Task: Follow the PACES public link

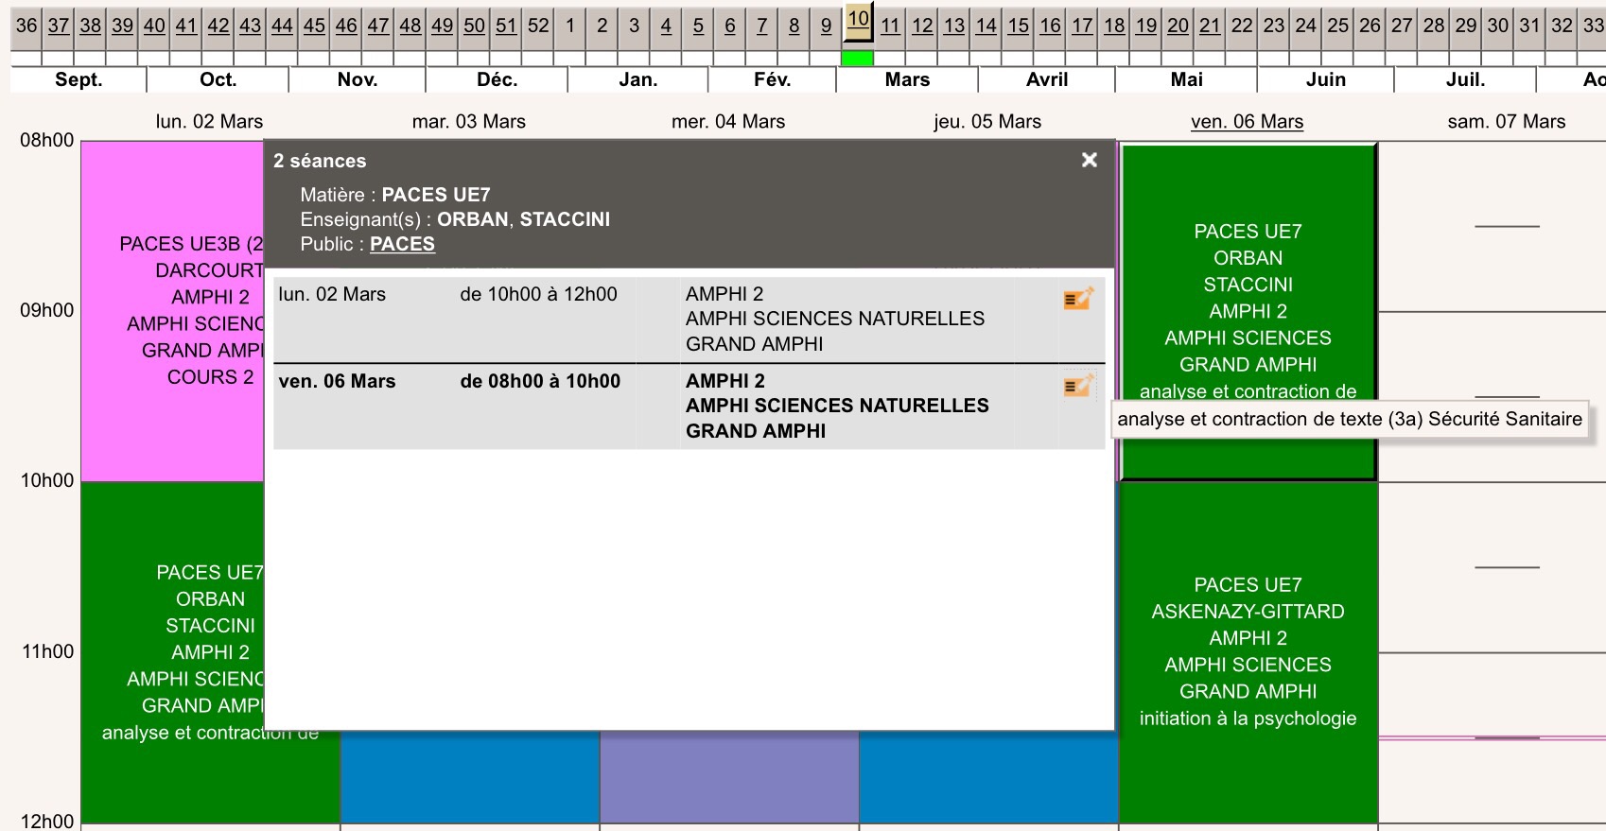Action: [x=402, y=244]
